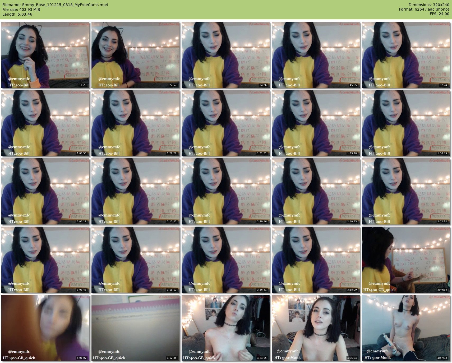Screen dimensions: 452x363
Task: Open the frame marked 3:38:09
Action: pyautogui.click(x=316, y=260)
